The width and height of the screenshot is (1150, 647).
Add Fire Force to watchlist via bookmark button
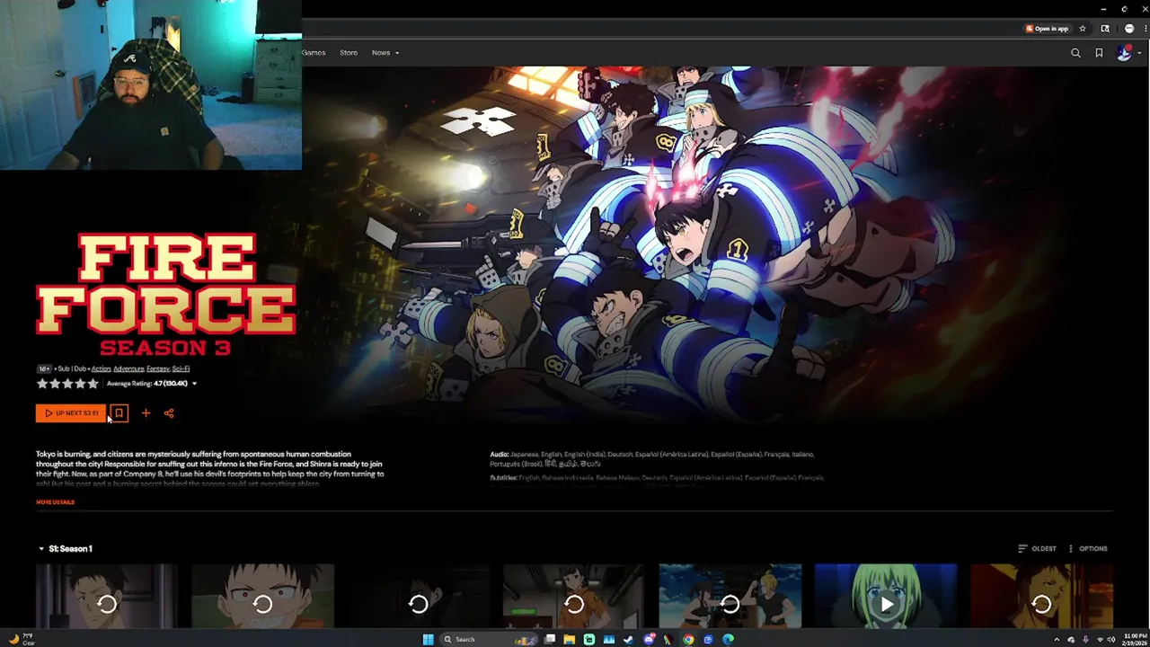pos(119,413)
